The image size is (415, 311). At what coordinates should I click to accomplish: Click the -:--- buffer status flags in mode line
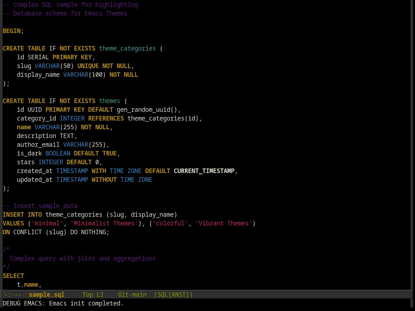13,295
